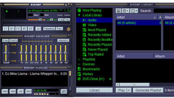The width and height of the screenshot is (174, 98).
Task: Click the Eject open file button
Action: coord(38,29)
